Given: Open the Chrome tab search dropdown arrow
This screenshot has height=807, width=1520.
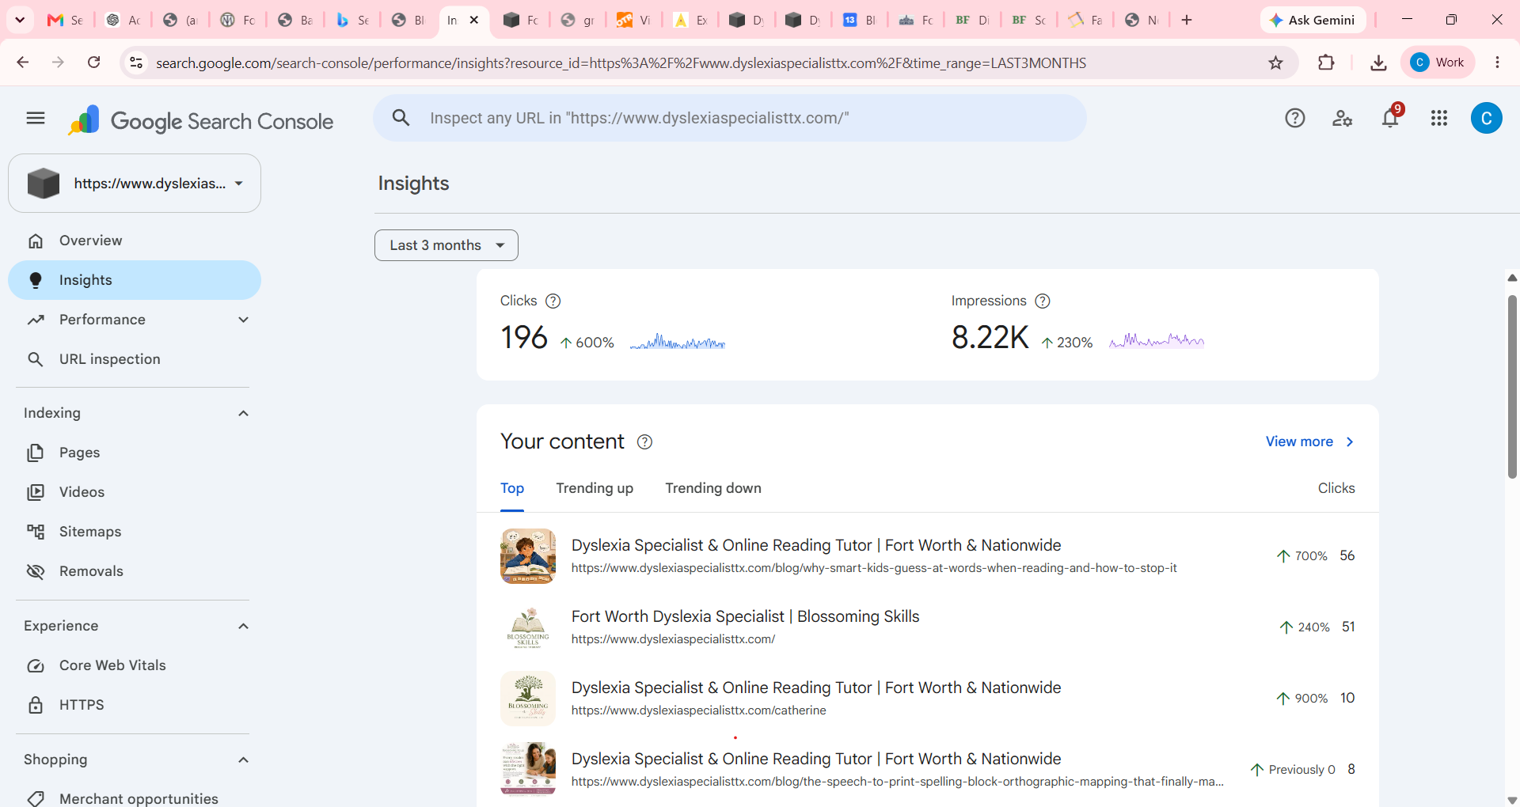Looking at the screenshot, I should tap(20, 20).
